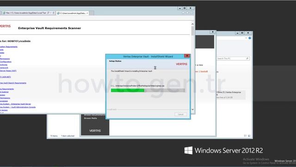The height and width of the screenshot is (167, 296).
Task: Click the Veritas logo in the setup wizard
Action: (x=181, y=64)
